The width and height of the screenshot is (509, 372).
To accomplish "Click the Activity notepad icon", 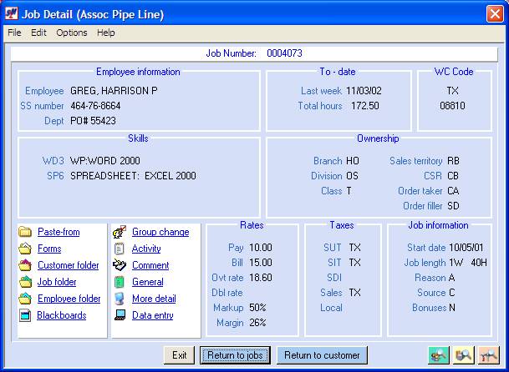I will pos(120,249).
